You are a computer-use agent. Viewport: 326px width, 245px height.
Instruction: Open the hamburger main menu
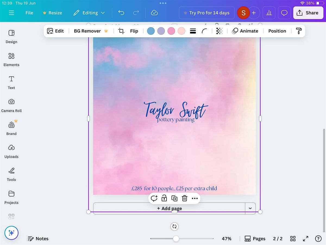[11, 13]
